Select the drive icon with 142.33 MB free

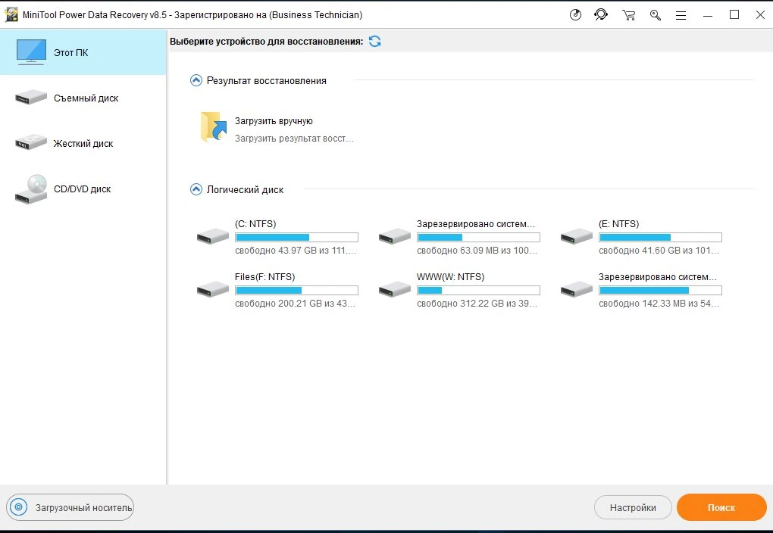pos(576,290)
